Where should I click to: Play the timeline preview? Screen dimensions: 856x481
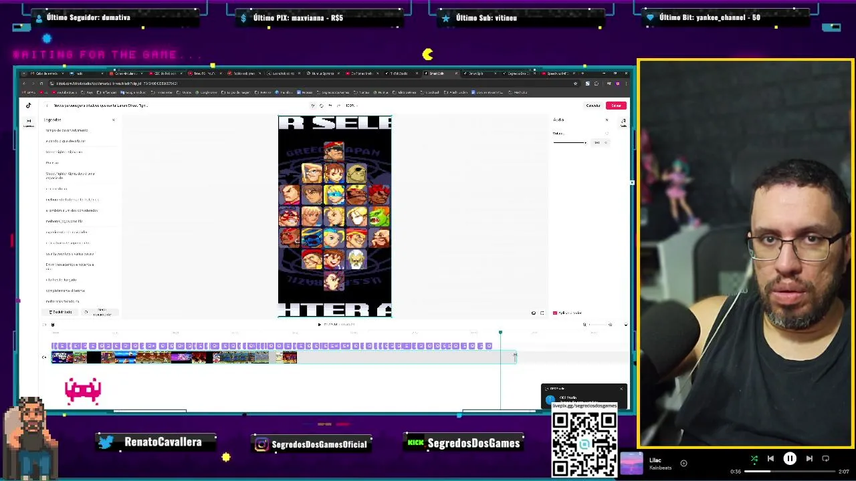320,325
